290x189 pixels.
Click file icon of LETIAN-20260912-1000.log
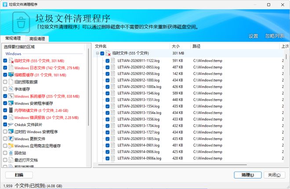point(113,80)
